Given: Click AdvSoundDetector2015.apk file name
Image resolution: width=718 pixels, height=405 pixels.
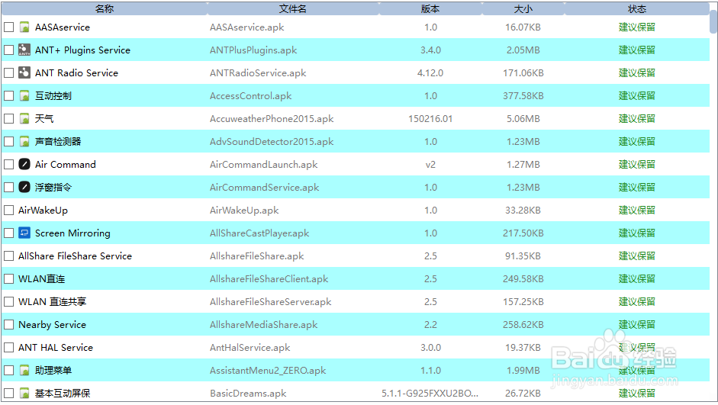Looking at the screenshot, I should pyautogui.click(x=272, y=141).
